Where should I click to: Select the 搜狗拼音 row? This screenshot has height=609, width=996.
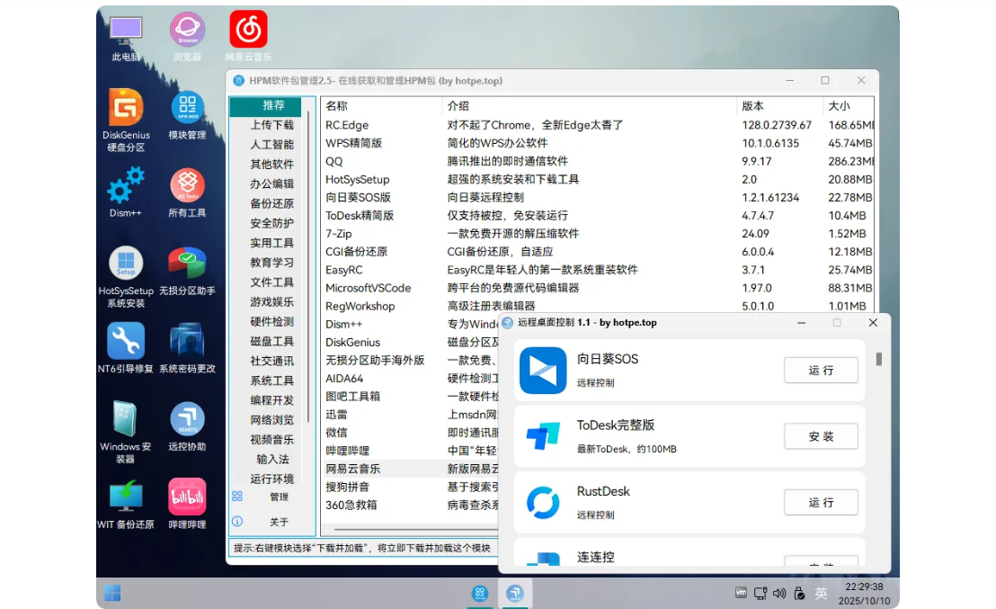point(410,487)
